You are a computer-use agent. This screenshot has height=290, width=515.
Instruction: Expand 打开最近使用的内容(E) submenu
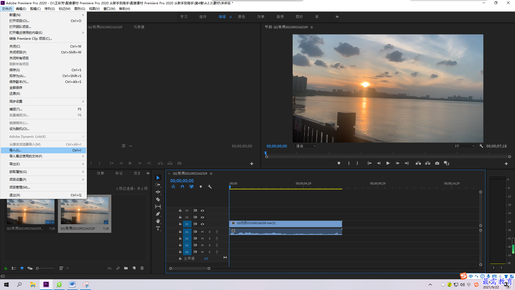[44, 32]
